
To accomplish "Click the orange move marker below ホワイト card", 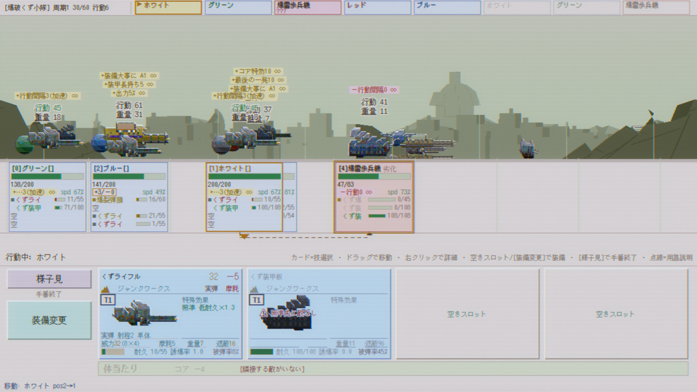I will point(244,237).
